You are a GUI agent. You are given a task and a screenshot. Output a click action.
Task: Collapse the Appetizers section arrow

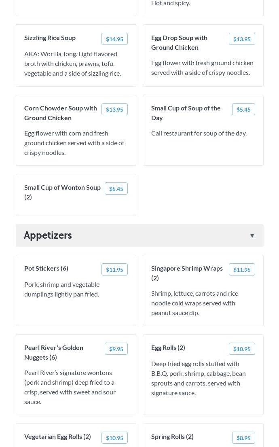(252, 236)
